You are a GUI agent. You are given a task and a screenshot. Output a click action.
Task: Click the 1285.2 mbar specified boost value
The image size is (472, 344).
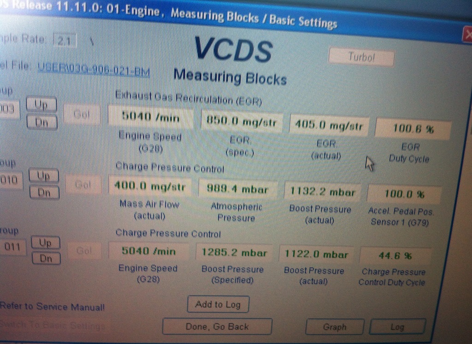click(234, 253)
